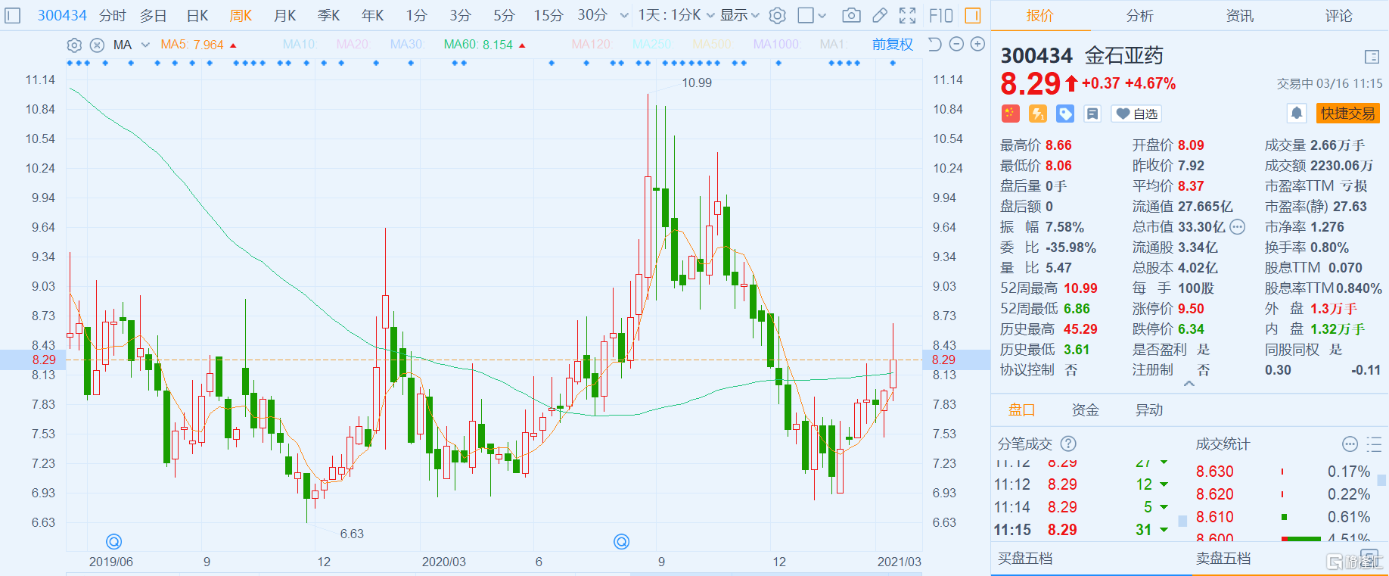Screen dimensions: 1389x576
Task: Open the 1天:1分K dropdown
Action: tap(676, 15)
